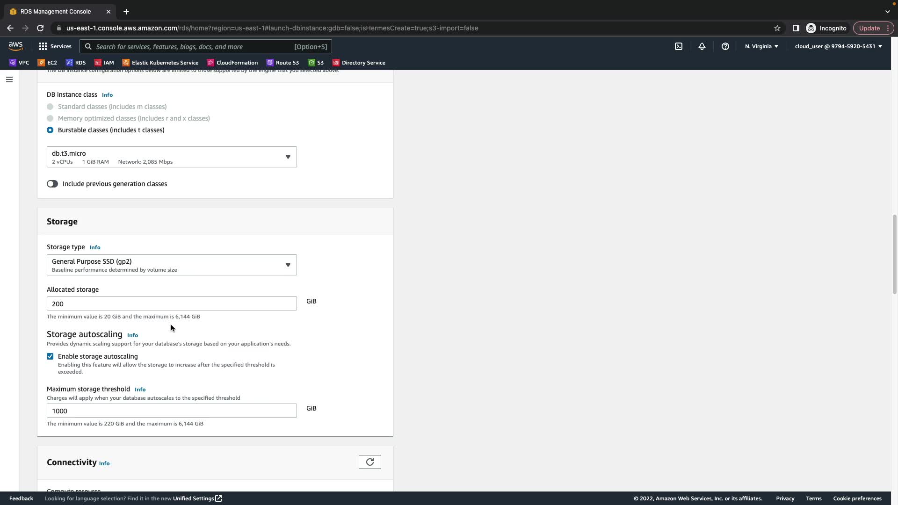Open the Unified Settings link

click(197, 498)
